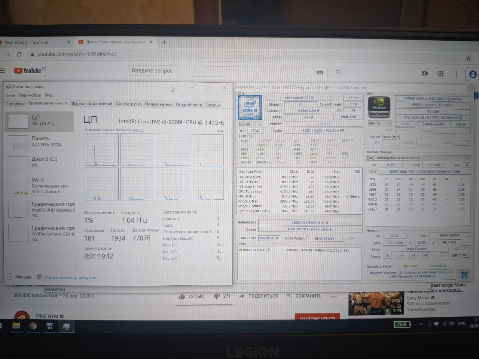Click the Chrome address bar URL
The width and height of the screenshot is (479, 359).
[77, 54]
